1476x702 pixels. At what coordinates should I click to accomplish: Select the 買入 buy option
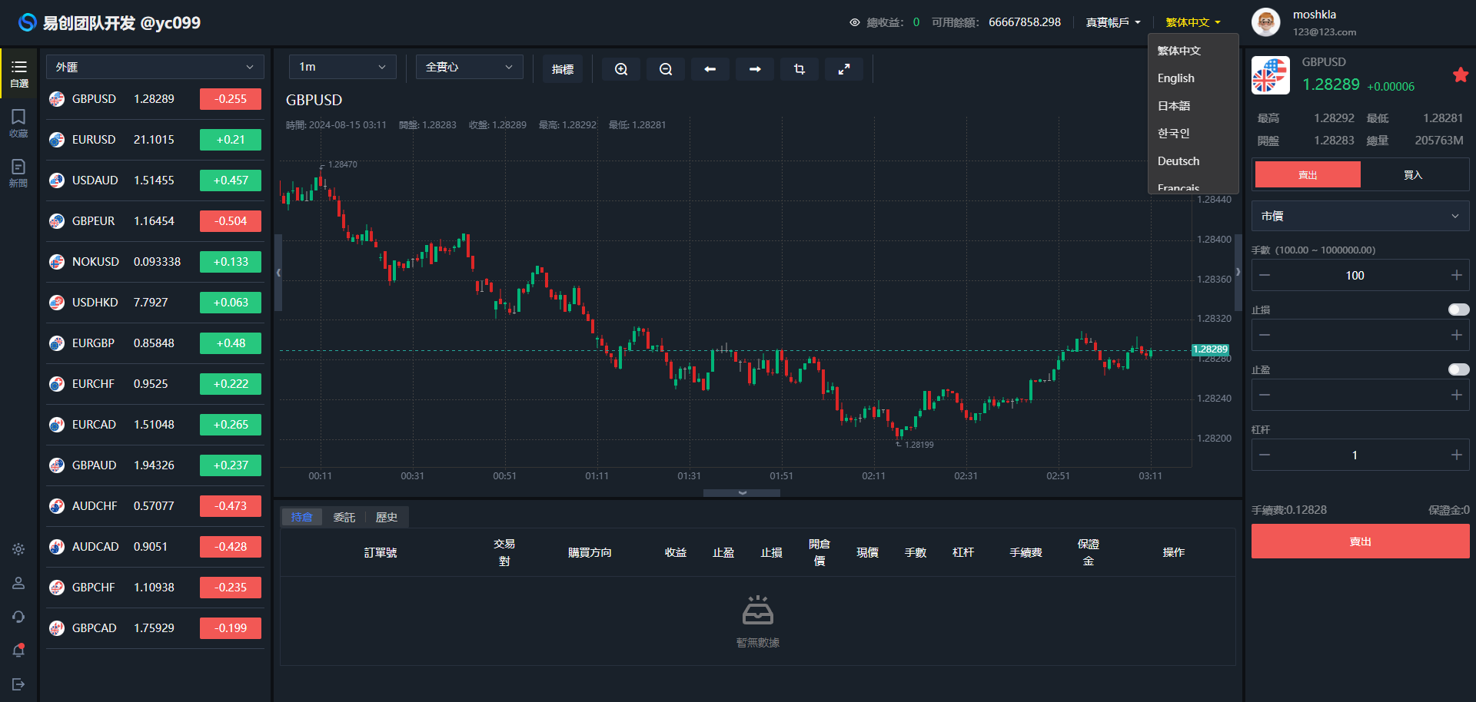coord(1413,175)
